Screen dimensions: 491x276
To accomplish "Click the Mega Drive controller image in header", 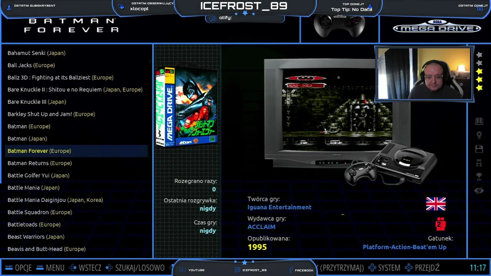I will tap(339, 26).
